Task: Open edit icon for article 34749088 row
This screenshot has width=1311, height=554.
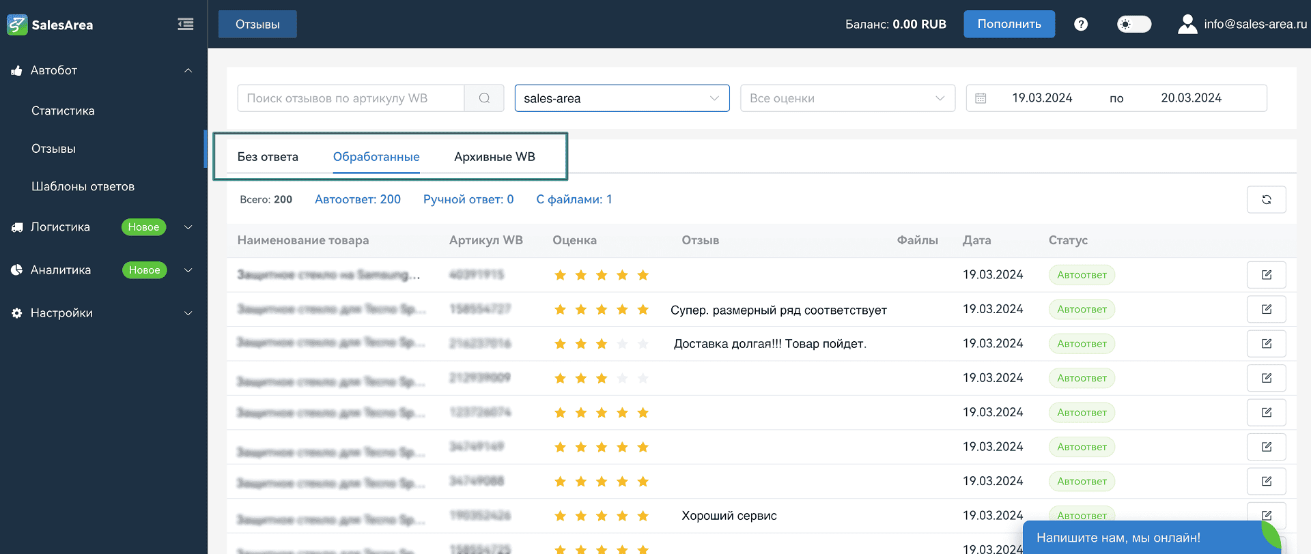Action: point(1267,481)
